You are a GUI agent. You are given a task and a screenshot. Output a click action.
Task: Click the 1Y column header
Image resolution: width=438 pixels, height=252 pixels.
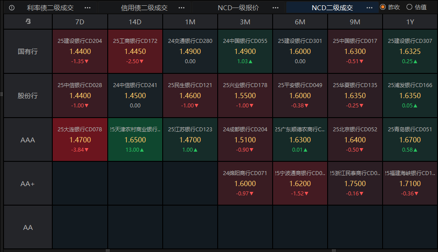410,22
